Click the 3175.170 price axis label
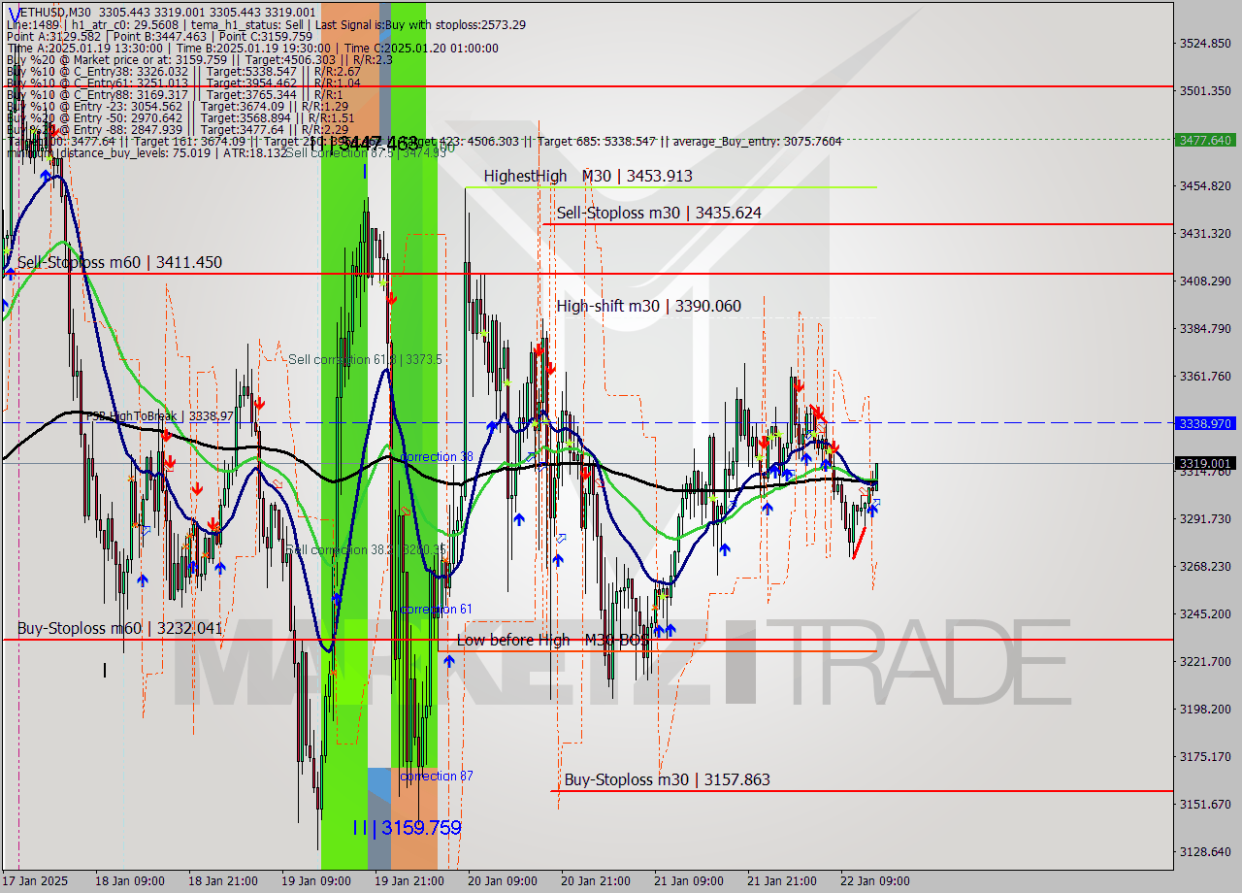Screen dimensions: 1242x893 pos(1206,756)
